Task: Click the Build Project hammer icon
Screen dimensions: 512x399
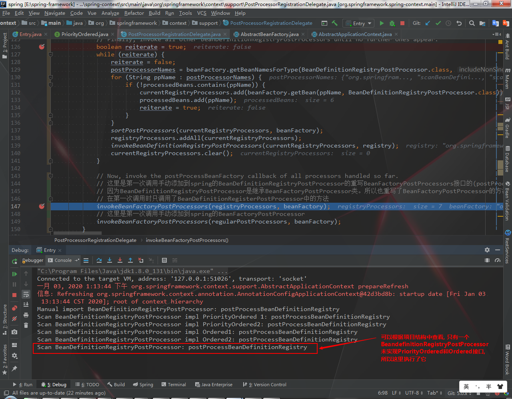Action: (334, 23)
